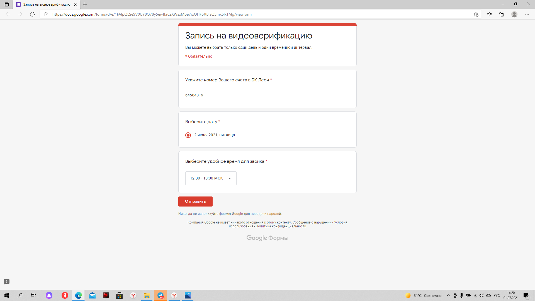Open Telegram from the taskbar
The width and height of the screenshot is (535, 301).
(x=160, y=295)
